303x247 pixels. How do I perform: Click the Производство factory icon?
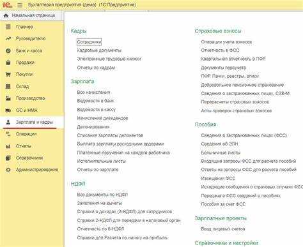coord(8,98)
